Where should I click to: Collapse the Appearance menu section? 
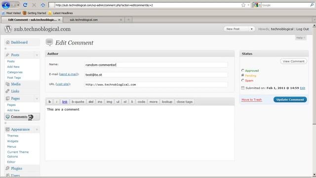(x=37, y=130)
